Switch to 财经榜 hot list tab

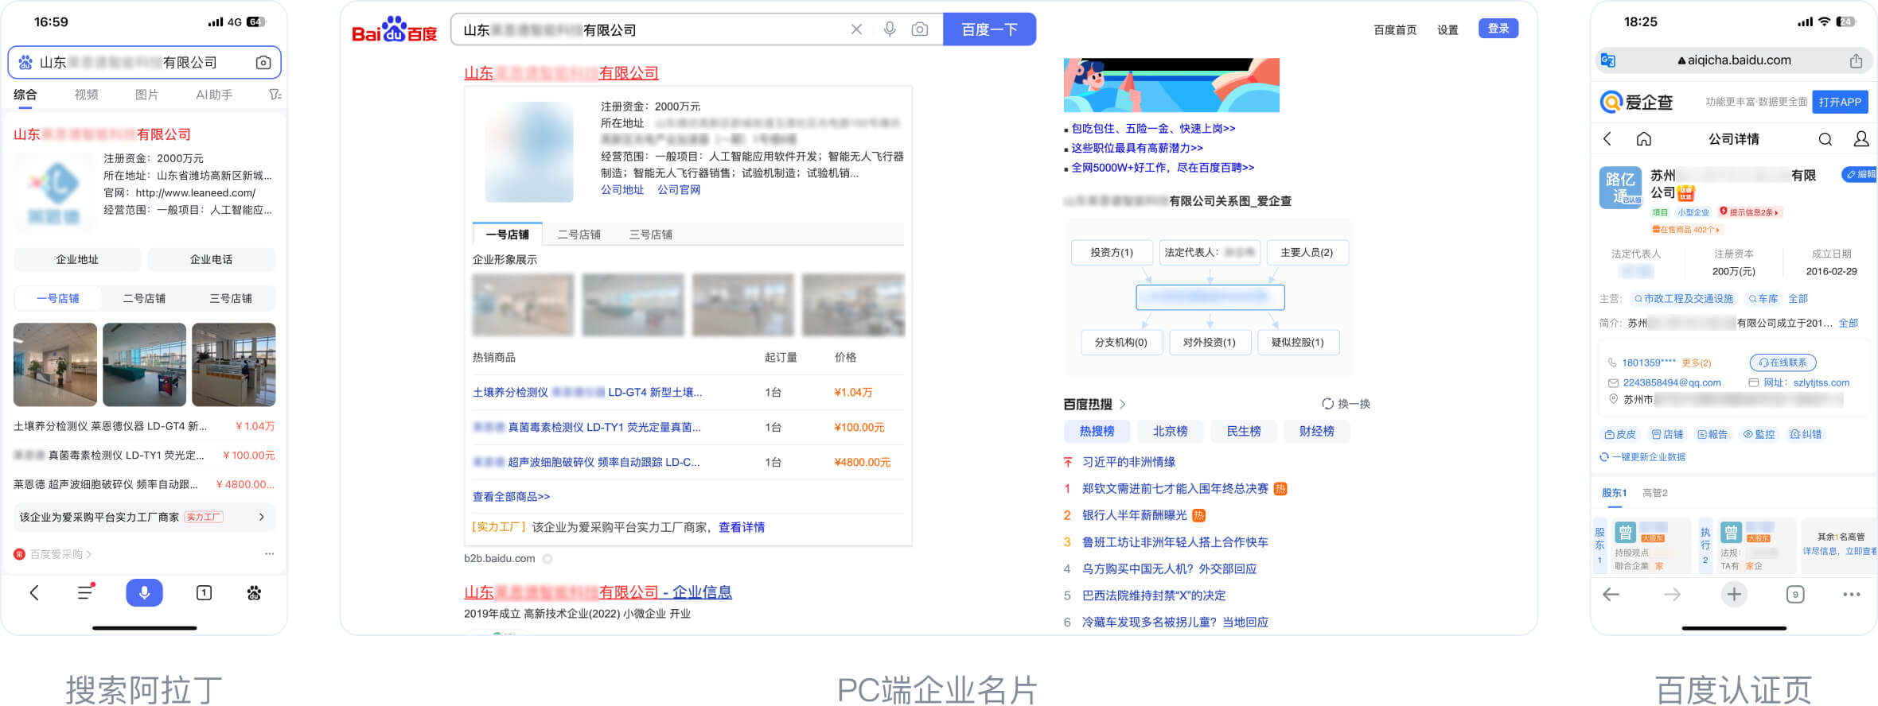click(1317, 431)
